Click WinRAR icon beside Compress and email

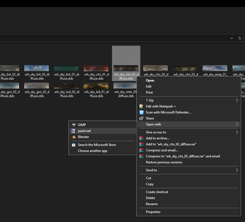pos(142,150)
